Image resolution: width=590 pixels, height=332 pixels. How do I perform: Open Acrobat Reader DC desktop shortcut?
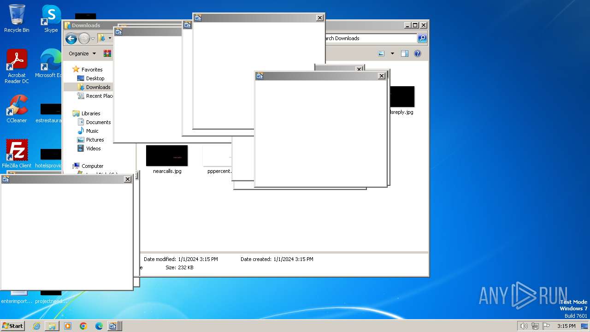(x=17, y=66)
